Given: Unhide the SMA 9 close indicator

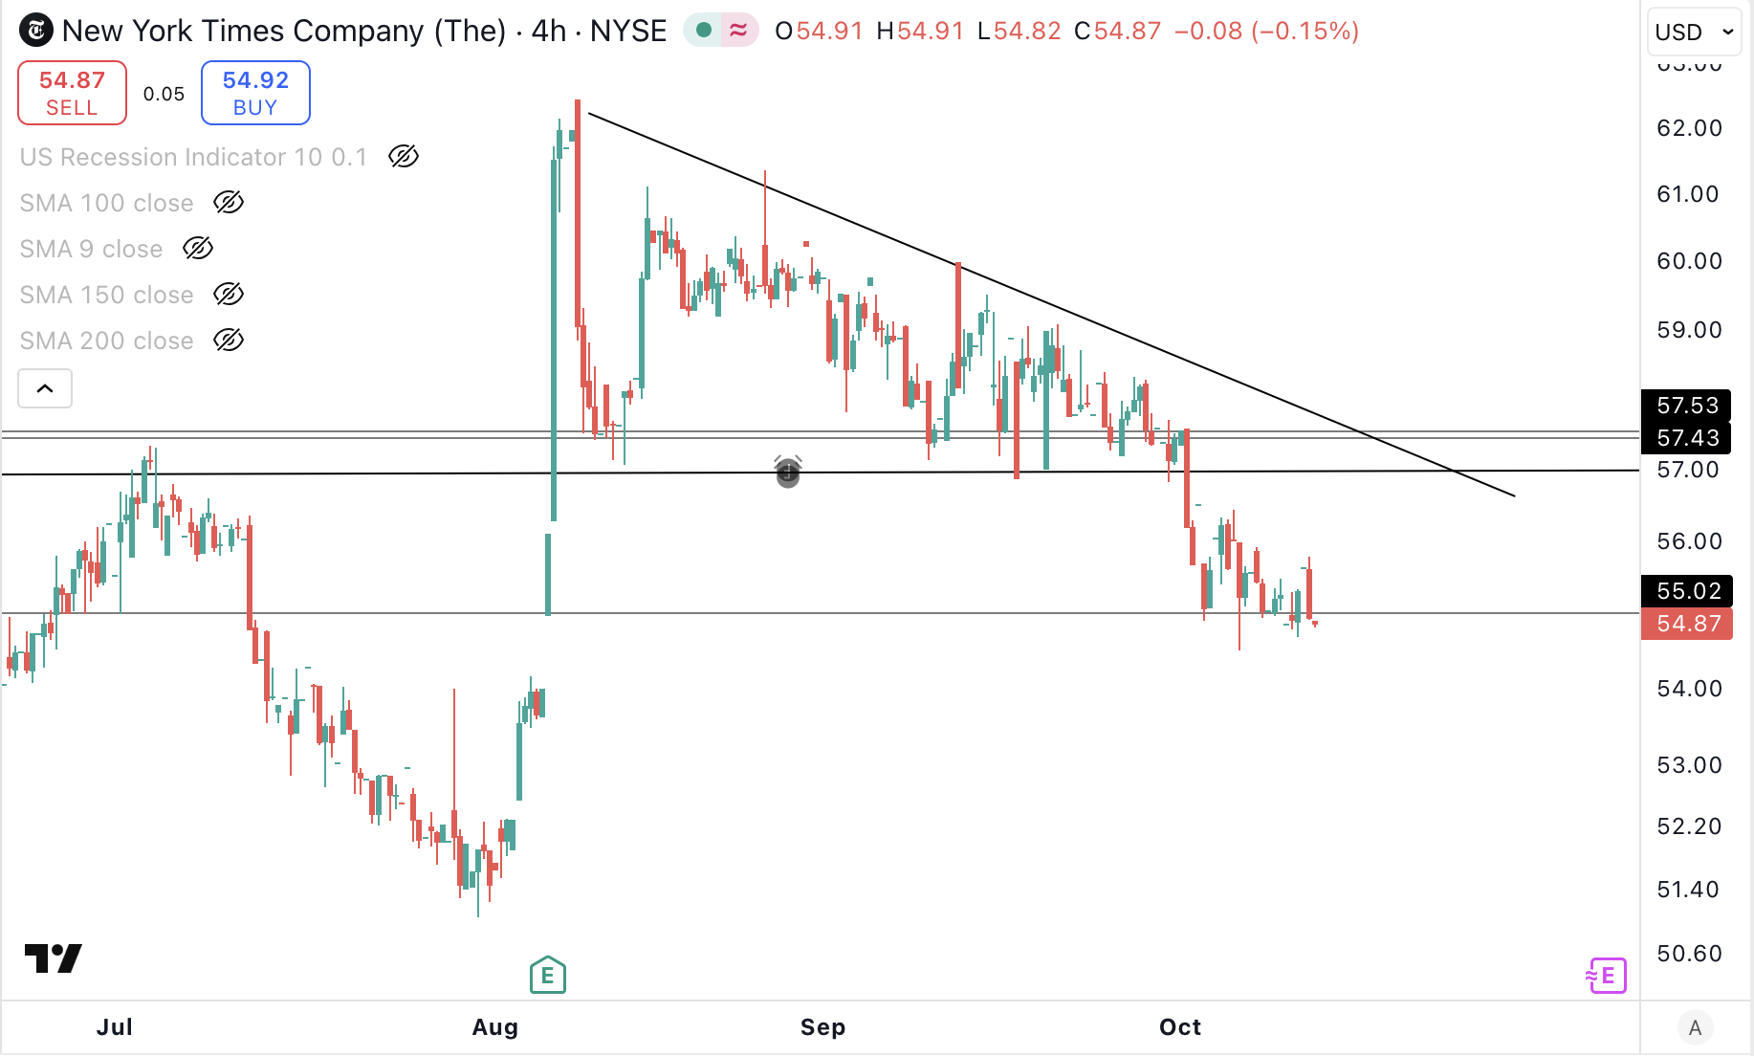Looking at the screenshot, I should tap(198, 249).
